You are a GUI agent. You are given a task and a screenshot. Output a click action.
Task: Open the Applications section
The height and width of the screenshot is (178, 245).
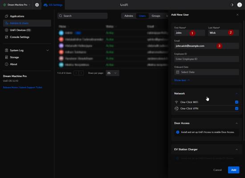coord(17,16)
